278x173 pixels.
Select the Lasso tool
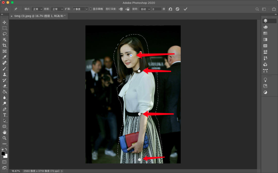click(4, 34)
